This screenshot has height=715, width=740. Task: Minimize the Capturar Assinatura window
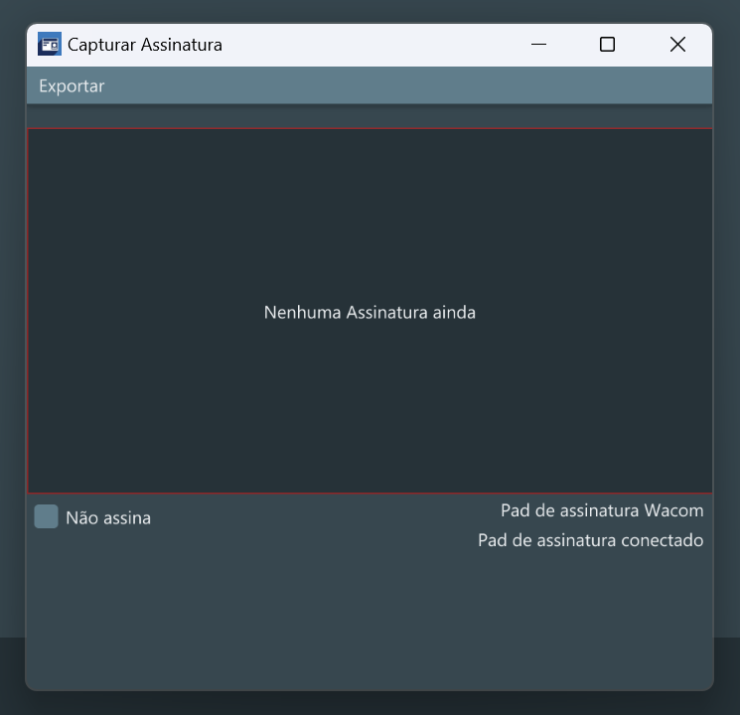click(538, 45)
